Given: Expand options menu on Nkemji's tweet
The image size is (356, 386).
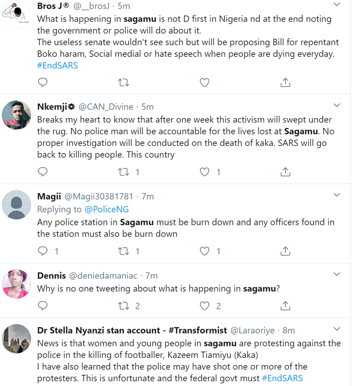Looking at the screenshot, I should (337, 105).
